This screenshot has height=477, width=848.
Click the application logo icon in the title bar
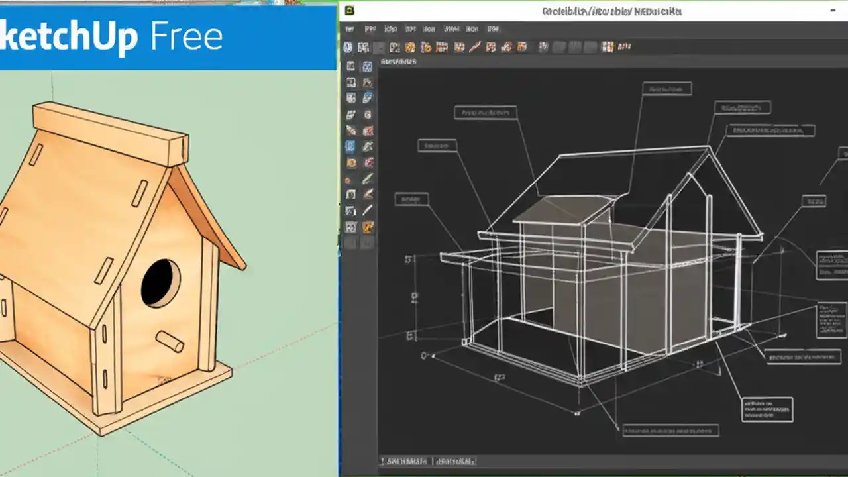click(350, 10)
